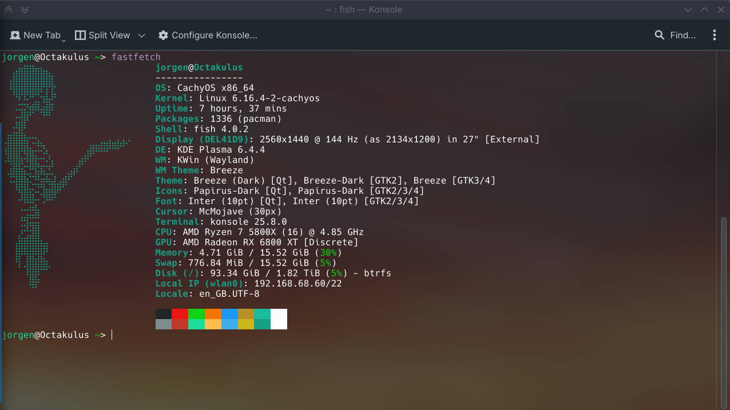Click the orange color block in top row
Viewport: 730px width, 410px height.
click(x=213, y=314)
